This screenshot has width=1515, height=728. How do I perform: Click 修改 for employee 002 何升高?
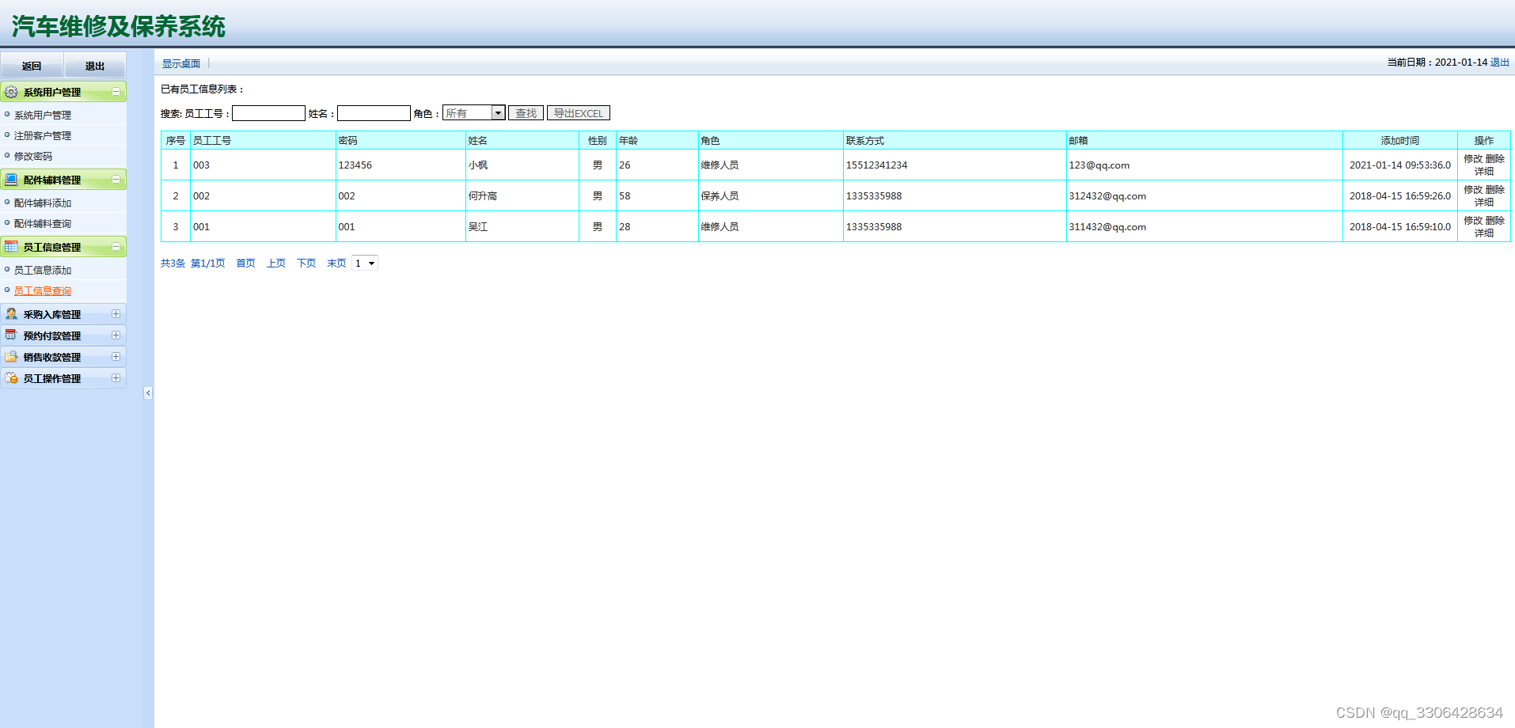(x=1473, y=189)
